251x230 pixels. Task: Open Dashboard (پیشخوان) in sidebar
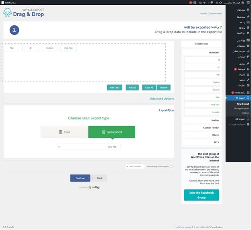pos(243,10)
